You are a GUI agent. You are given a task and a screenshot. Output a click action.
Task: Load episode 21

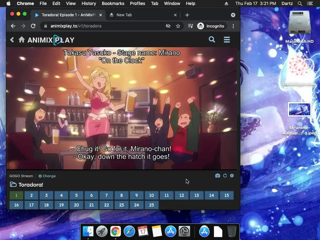pos(92,205)
